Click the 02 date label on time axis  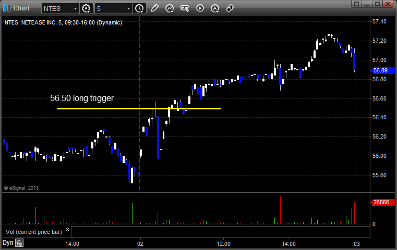tap(140, 244)
